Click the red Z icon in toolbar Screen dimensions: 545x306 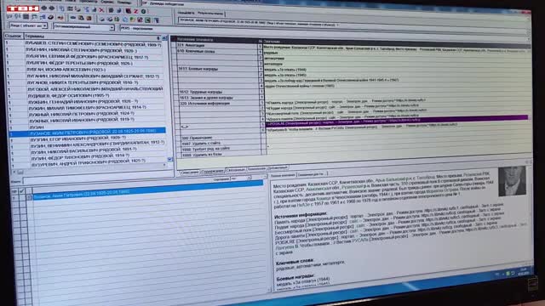click(x=136, y=11)
